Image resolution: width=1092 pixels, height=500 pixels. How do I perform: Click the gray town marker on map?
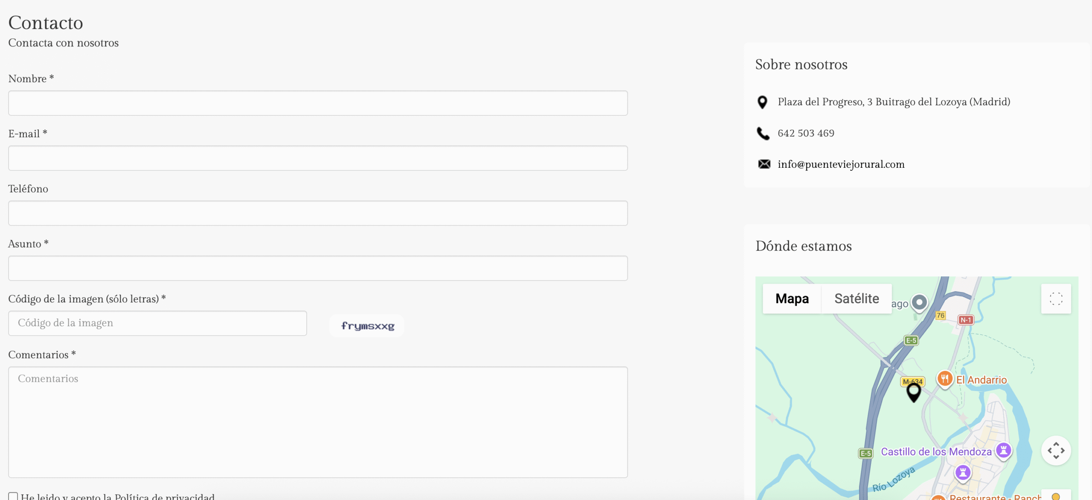[919, 302]
